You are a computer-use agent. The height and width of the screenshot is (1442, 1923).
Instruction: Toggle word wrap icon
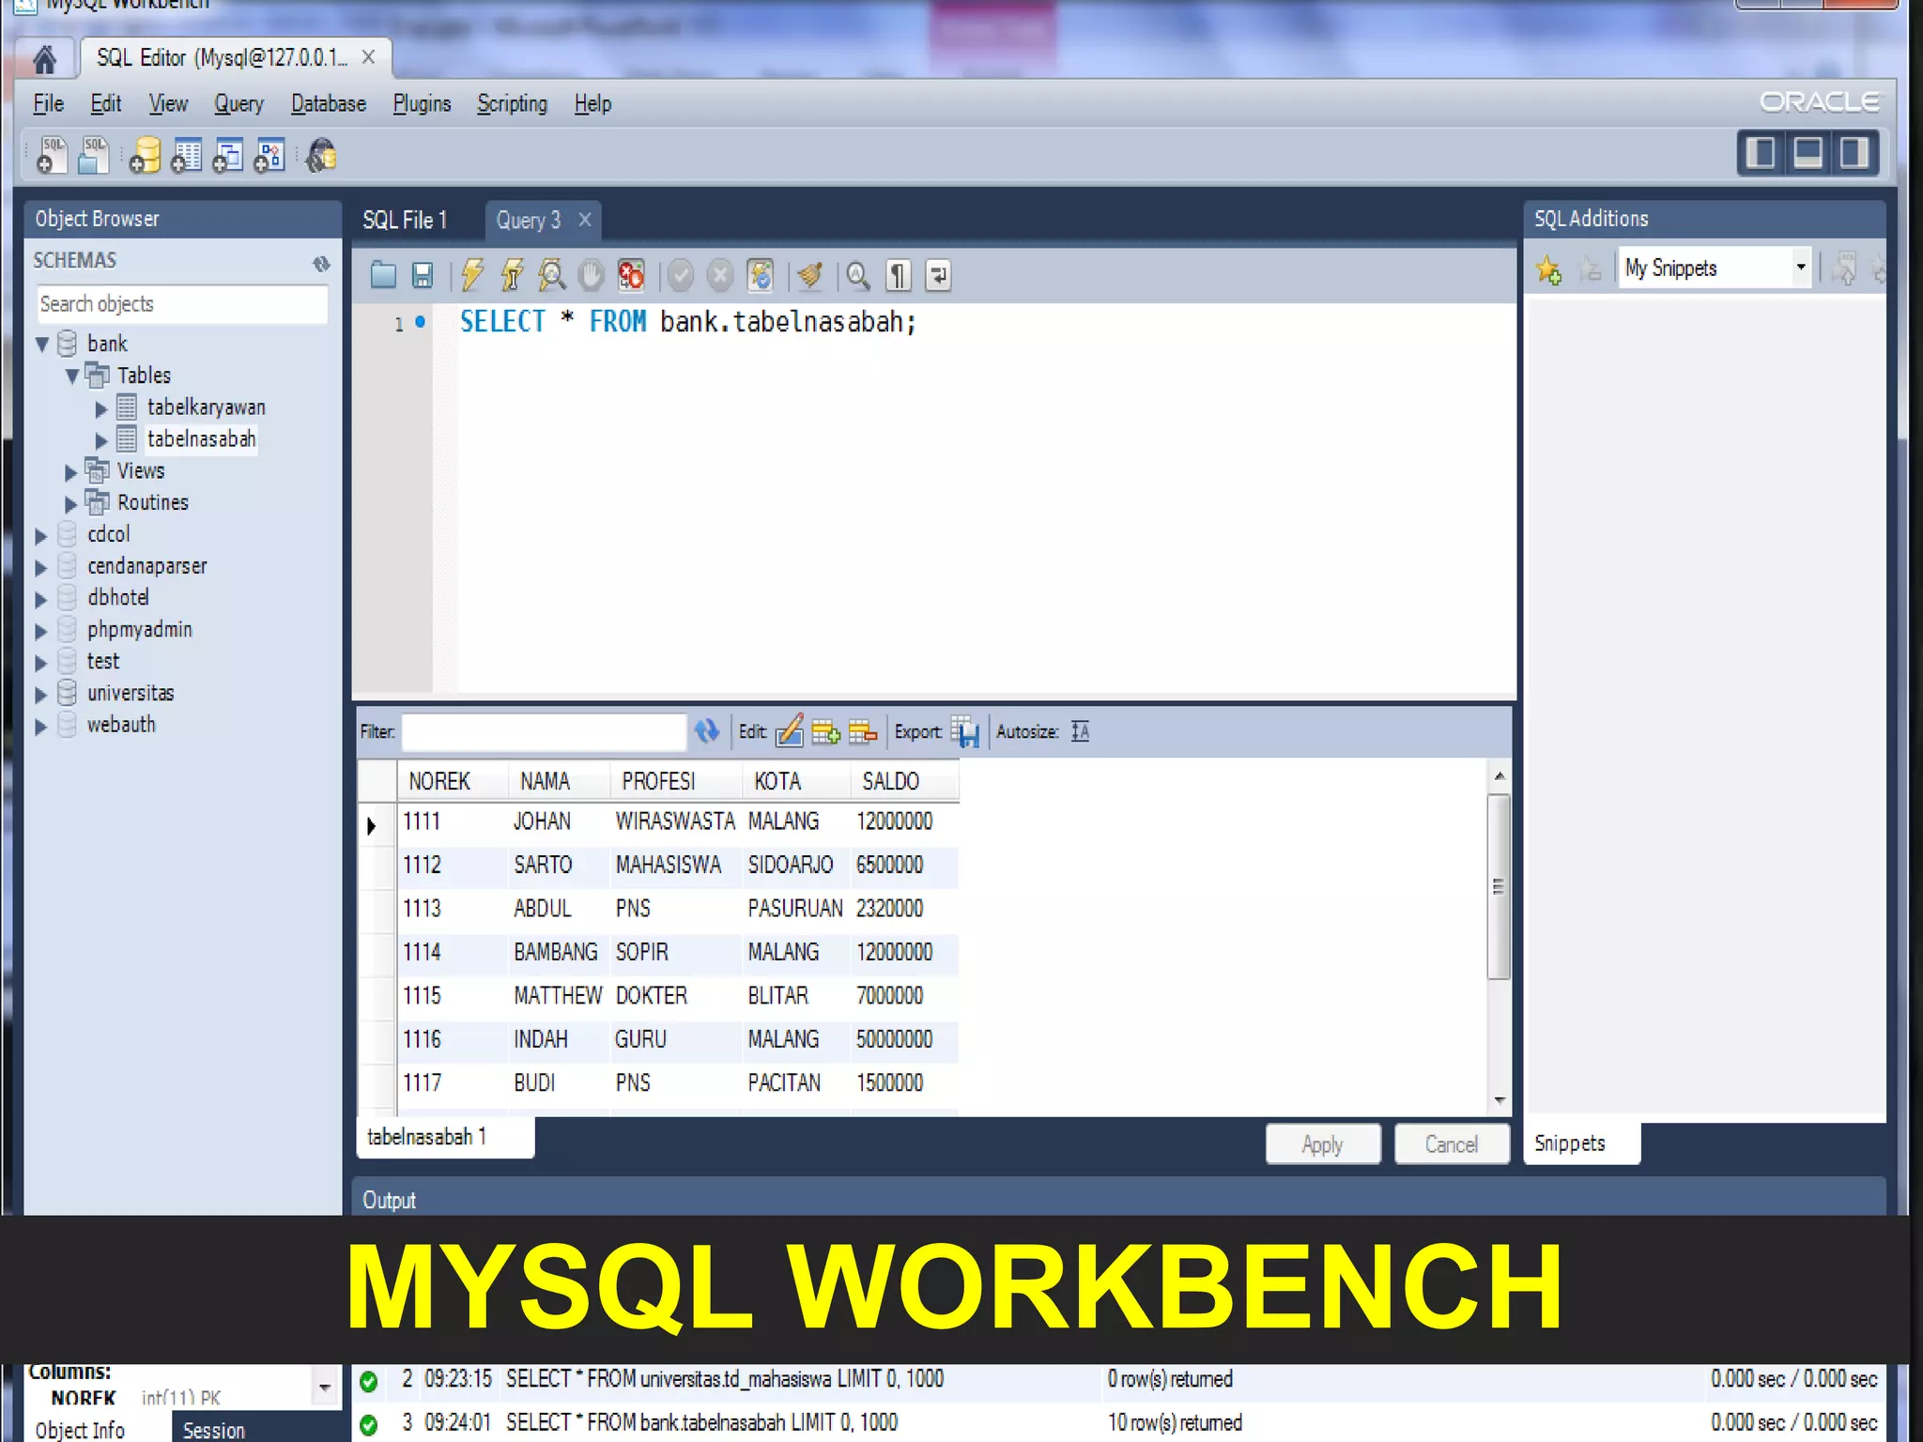click(x=938, y=275)
